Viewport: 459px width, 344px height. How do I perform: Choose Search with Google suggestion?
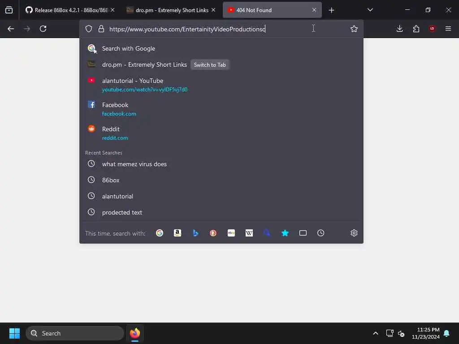[x=221, y=48]
